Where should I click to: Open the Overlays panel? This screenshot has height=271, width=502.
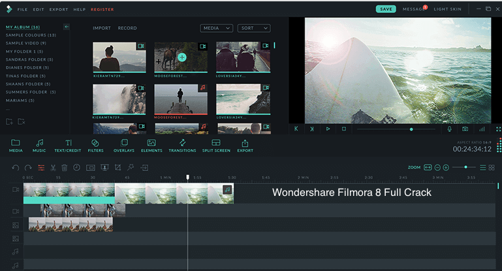click(124, 146)
